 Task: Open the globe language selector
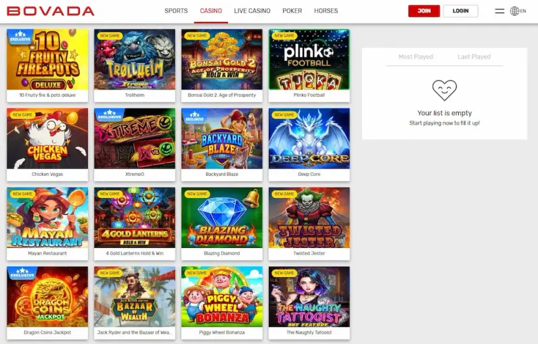(x=518, y=11)
